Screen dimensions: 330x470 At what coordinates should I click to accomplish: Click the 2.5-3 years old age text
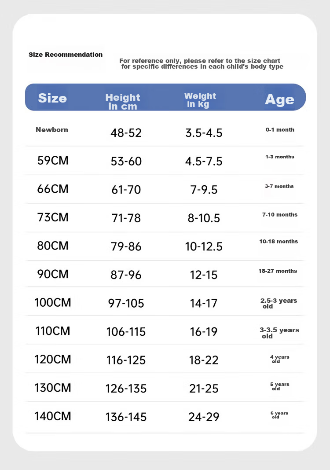(279, 303)
